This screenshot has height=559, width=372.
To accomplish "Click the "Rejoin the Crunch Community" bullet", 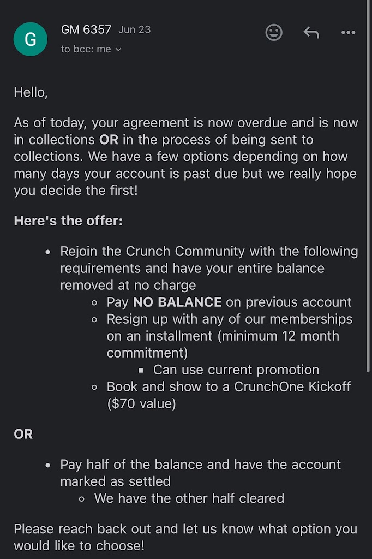I will 209,252.
